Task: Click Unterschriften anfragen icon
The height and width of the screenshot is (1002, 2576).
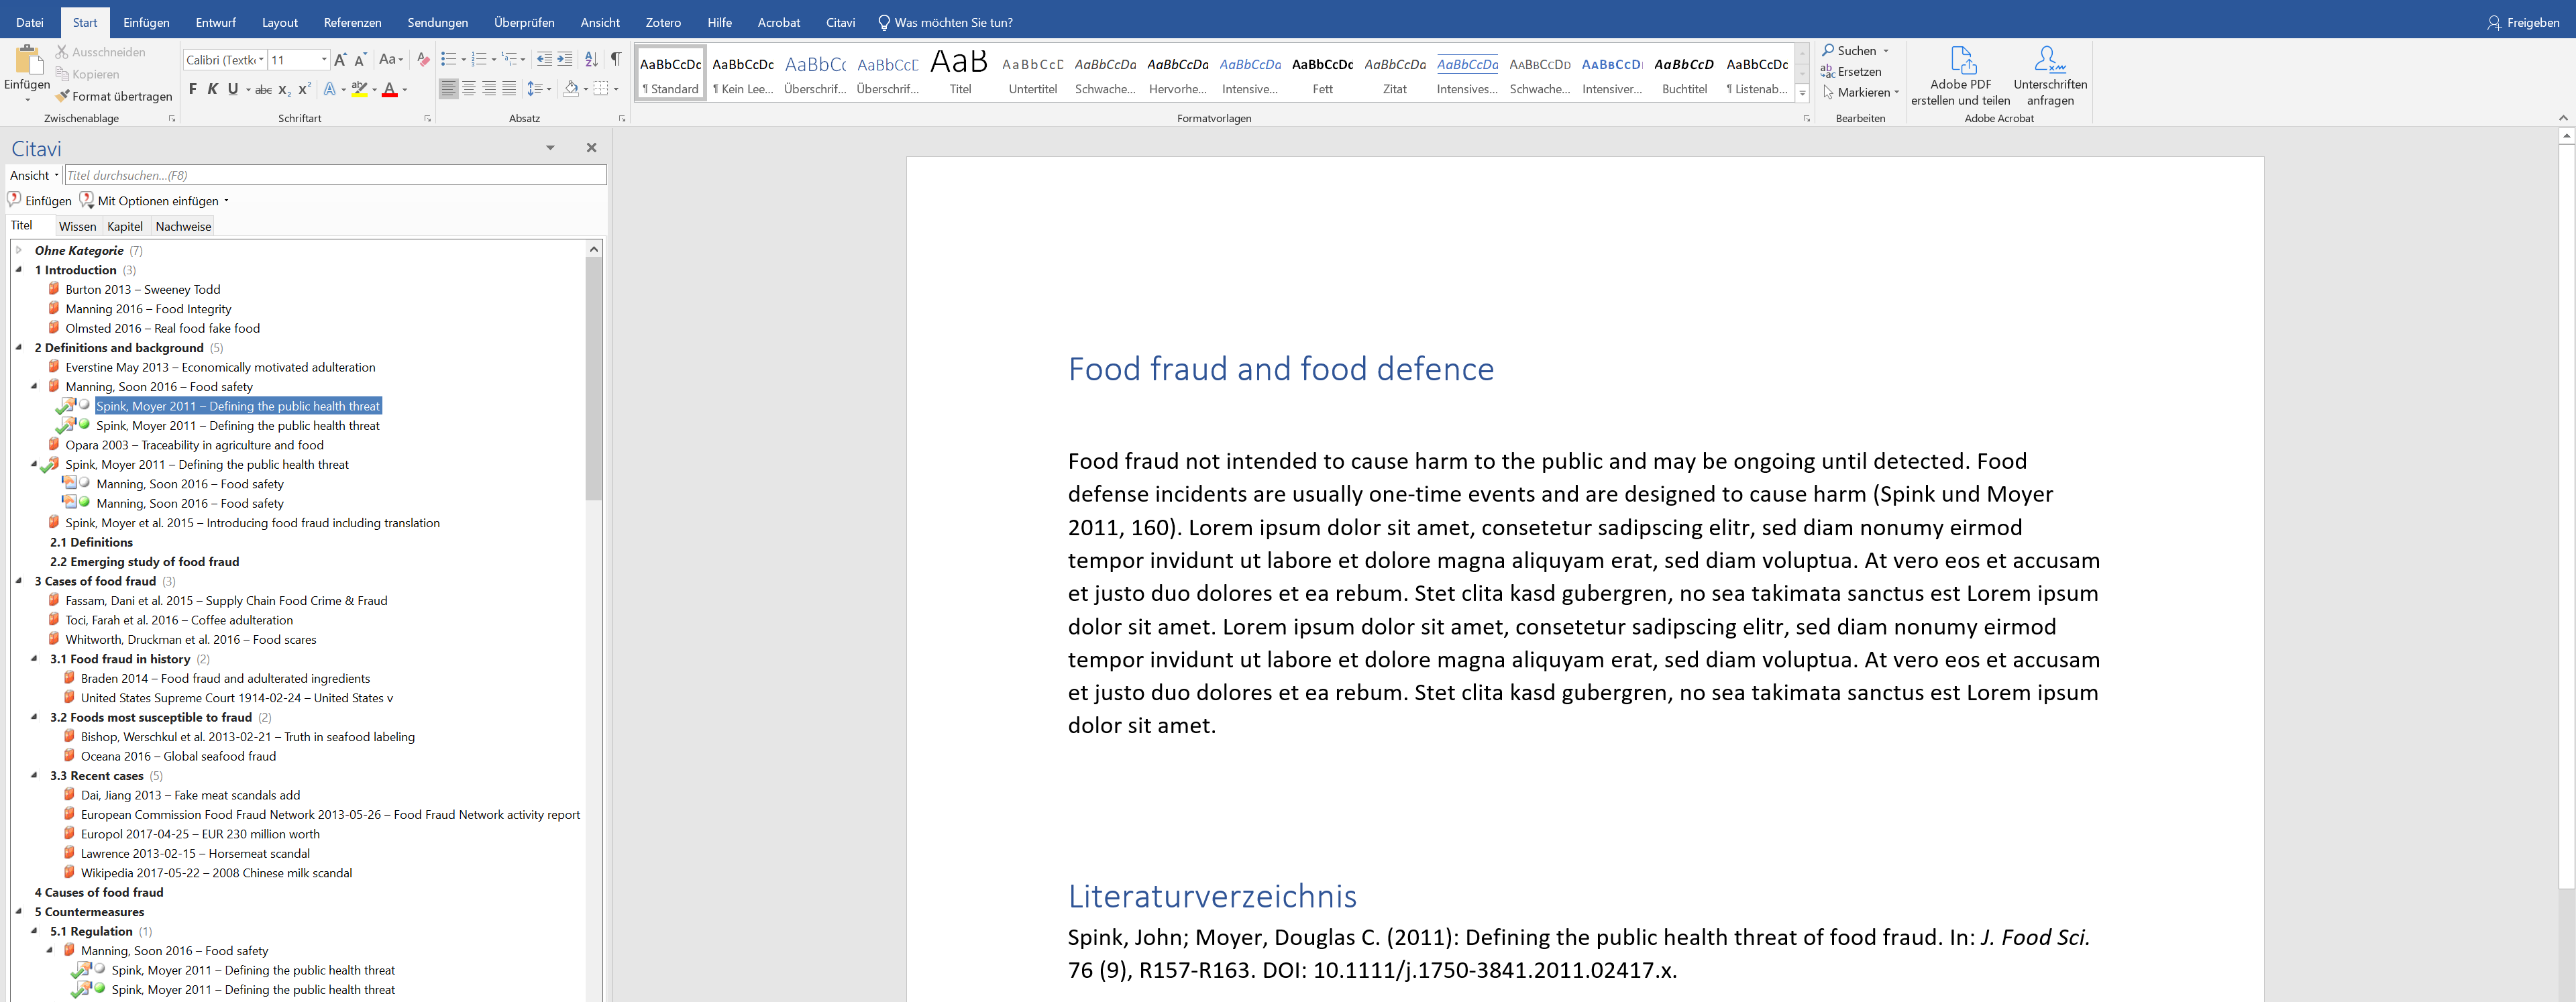Action: [x=2050, y=61]
